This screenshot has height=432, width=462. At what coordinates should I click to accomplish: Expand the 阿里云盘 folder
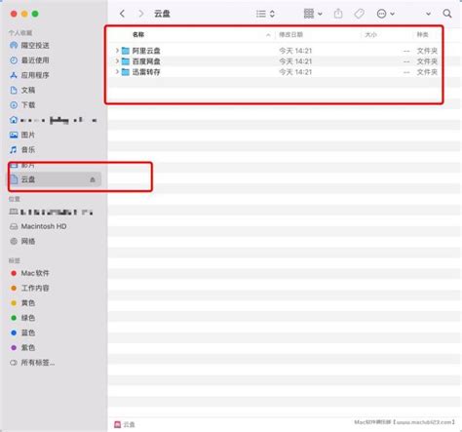[117, 51]
